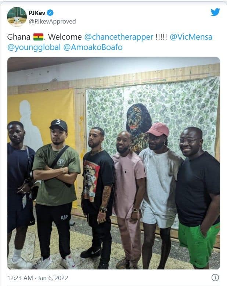This screenshot has height=286, width=227.
Task: Open the embedded group photo
Action: click(113, 163)
